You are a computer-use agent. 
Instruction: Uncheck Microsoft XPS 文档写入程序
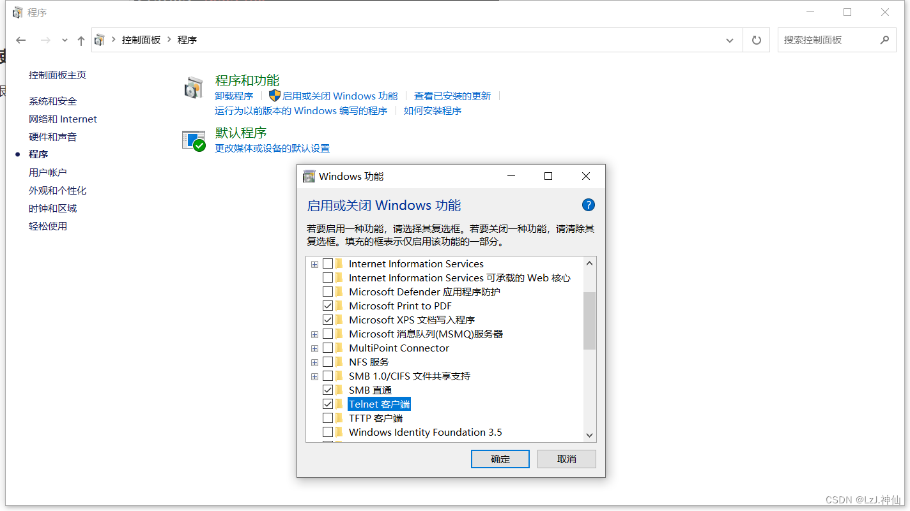[x=328, y=320]
